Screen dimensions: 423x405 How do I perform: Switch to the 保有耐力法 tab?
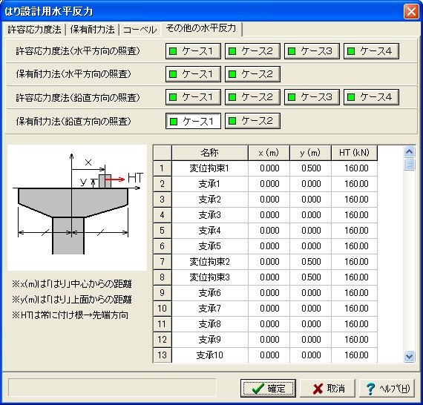pyautogui.click(x=92, y=30)
